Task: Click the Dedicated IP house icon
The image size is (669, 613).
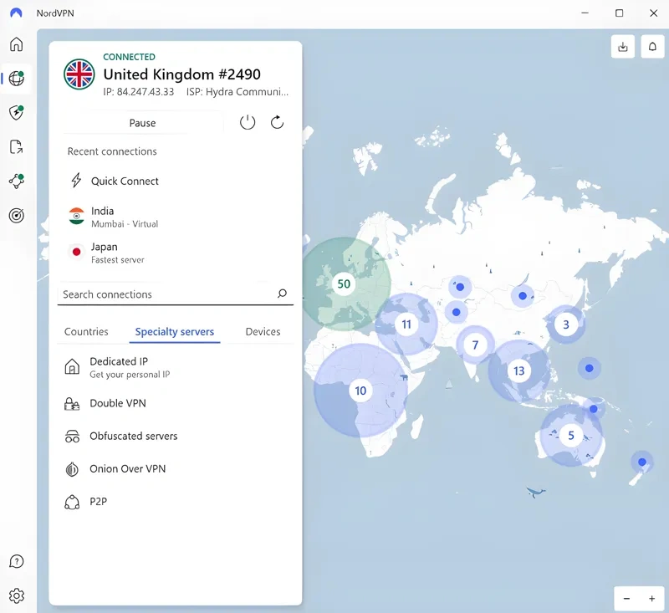Action: tap(72, 367)
